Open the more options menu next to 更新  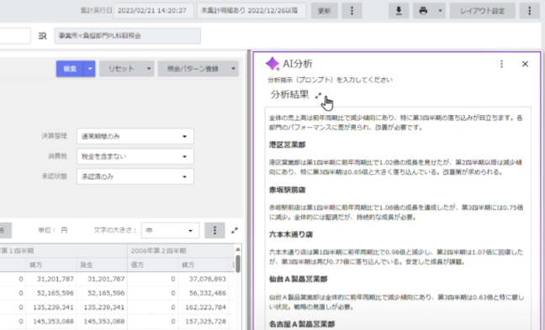pos(352,11)
